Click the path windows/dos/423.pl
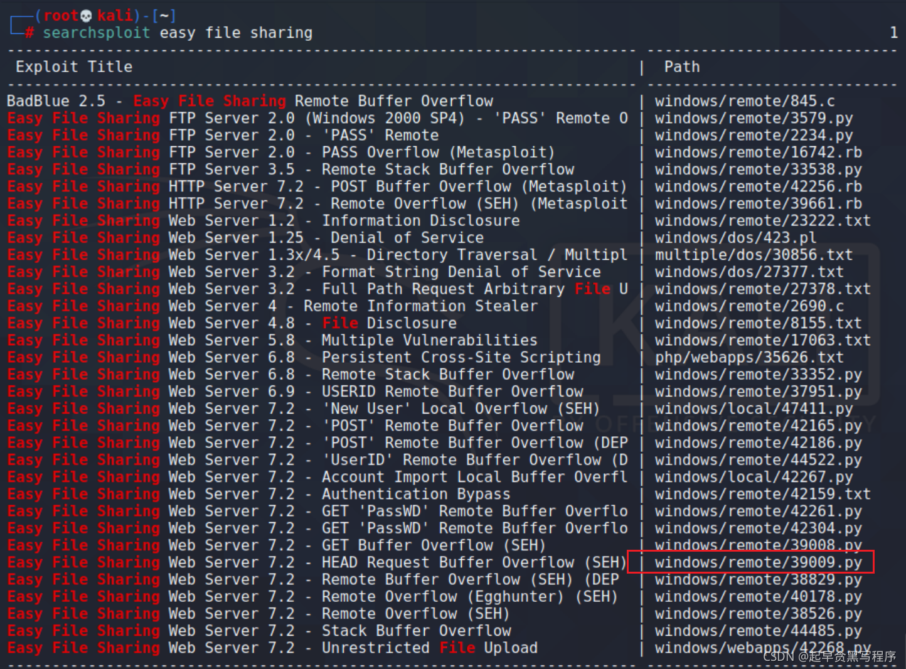This screenshot has height=669, width=906. coord(735,238)
